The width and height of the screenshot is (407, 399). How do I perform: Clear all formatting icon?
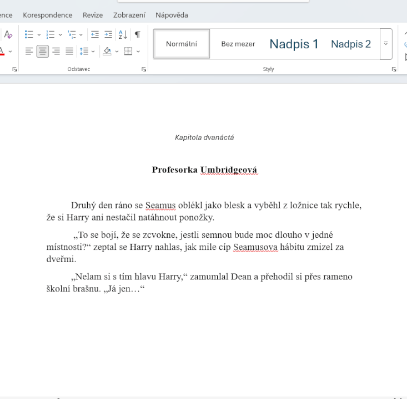(8, 34)
